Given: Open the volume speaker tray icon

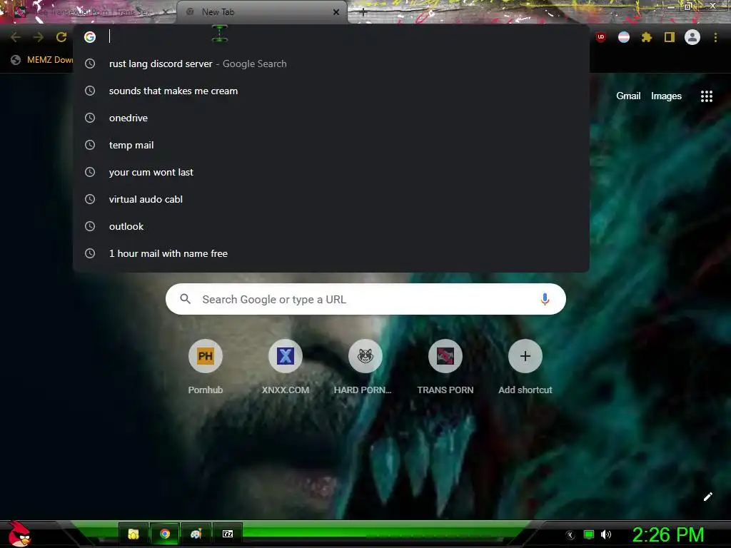Looking at the screenshot, I should coord(605,534).
